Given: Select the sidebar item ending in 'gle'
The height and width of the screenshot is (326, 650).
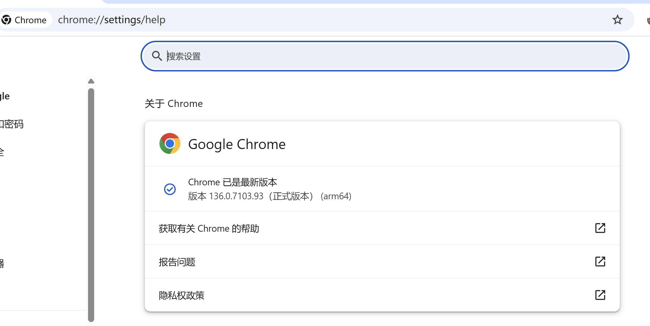Looking at the screenshot, I should point(5,96).
